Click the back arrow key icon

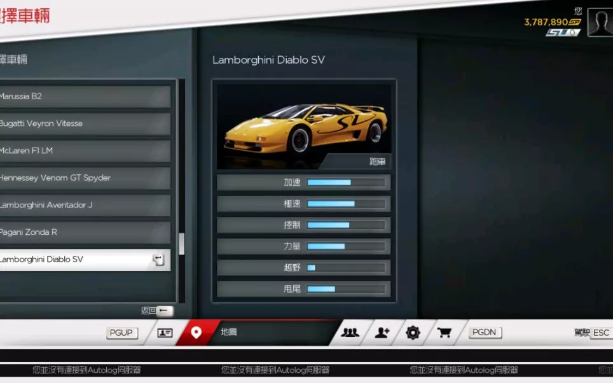(x=165, y=310)
